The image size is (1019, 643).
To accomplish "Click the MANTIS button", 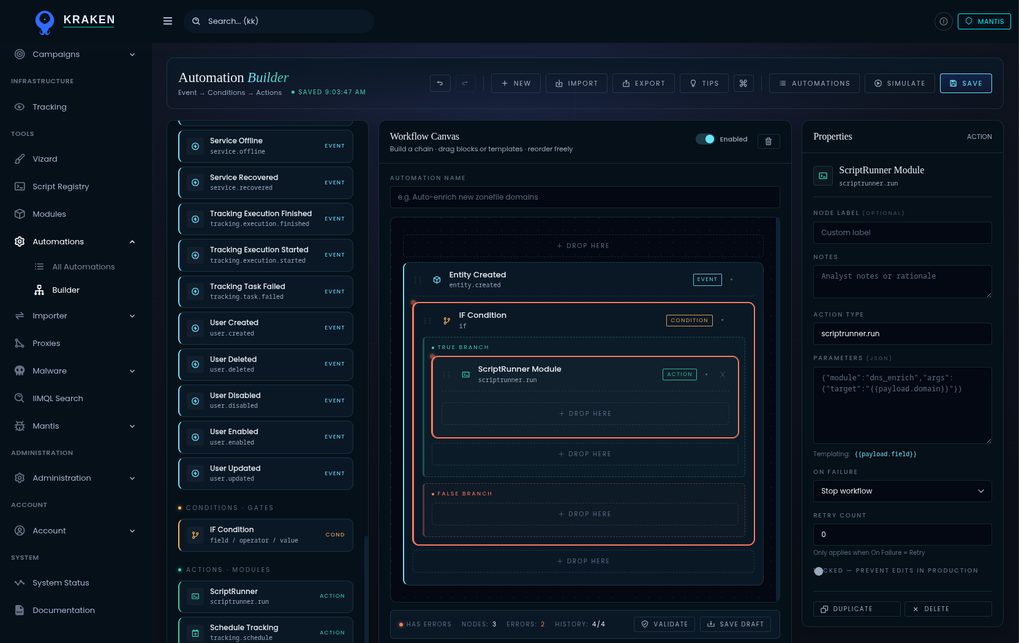I will click(984, 21).
